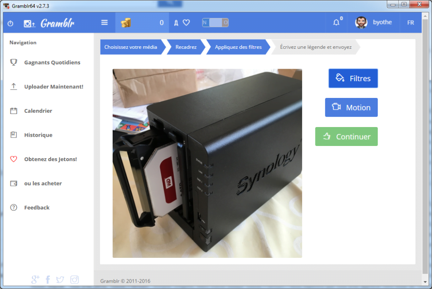Open Gagnants Quotidiens in navigation
The image size is (432, 289).
[x=52, y=63]
